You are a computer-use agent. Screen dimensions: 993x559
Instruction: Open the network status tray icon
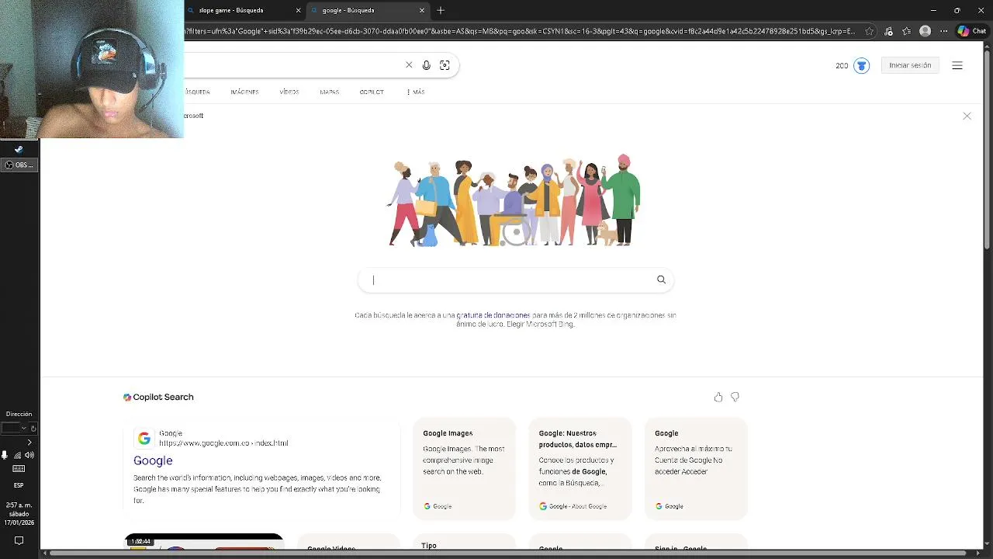pos(17,456)
